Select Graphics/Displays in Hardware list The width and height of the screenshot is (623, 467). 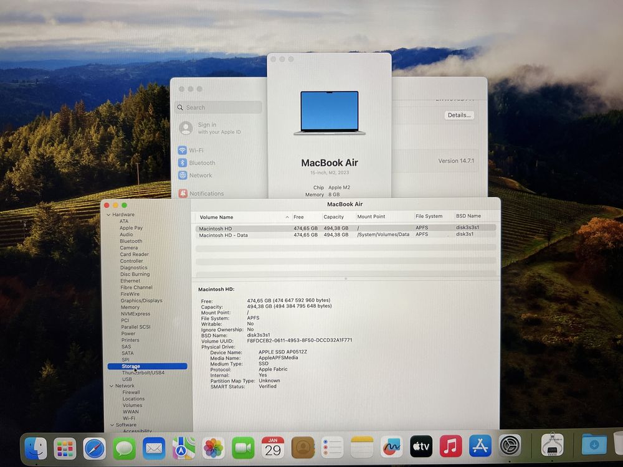pos(141,301)
